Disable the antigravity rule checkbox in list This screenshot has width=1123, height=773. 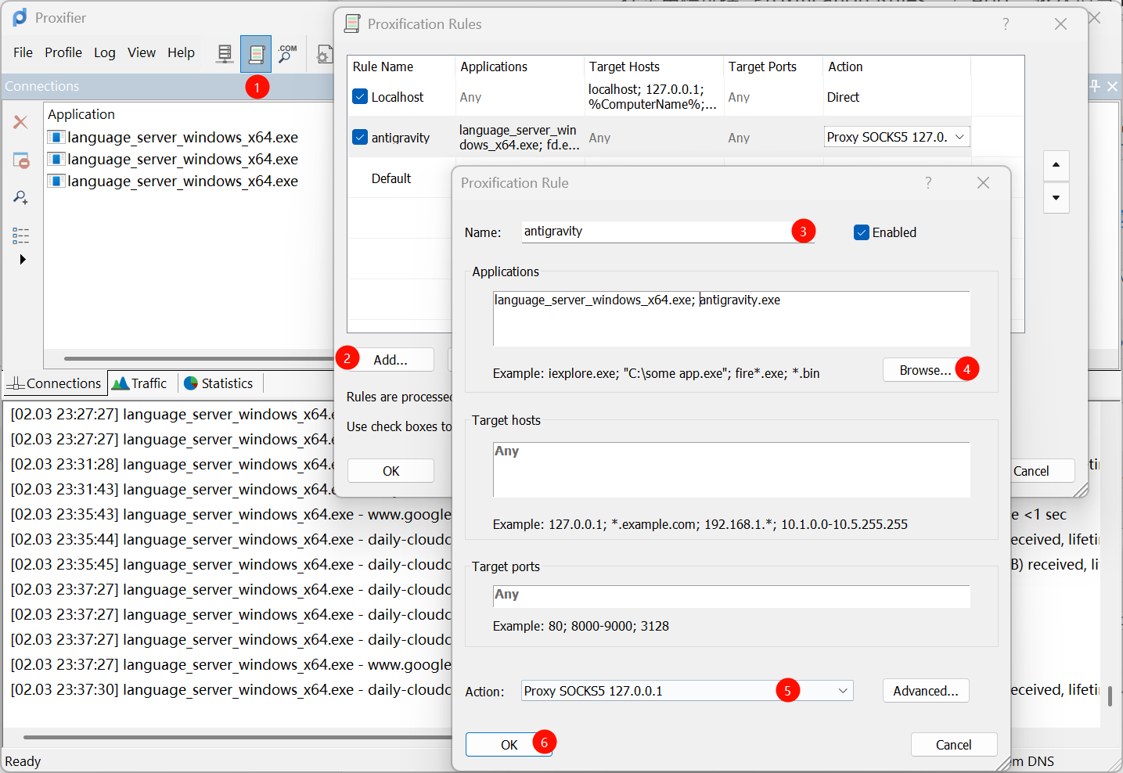pyautogui.click(x=360, y=138)
